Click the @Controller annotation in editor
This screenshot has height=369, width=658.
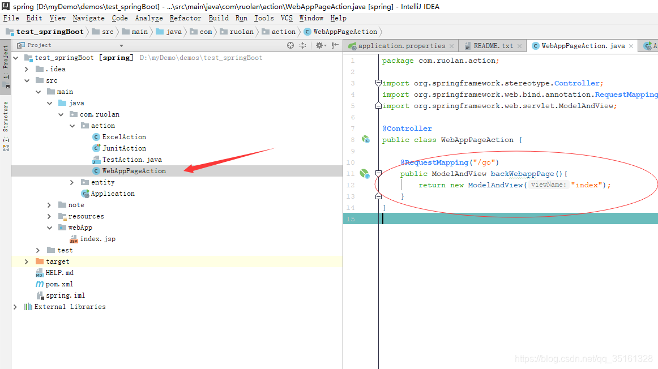coord(407,128)
